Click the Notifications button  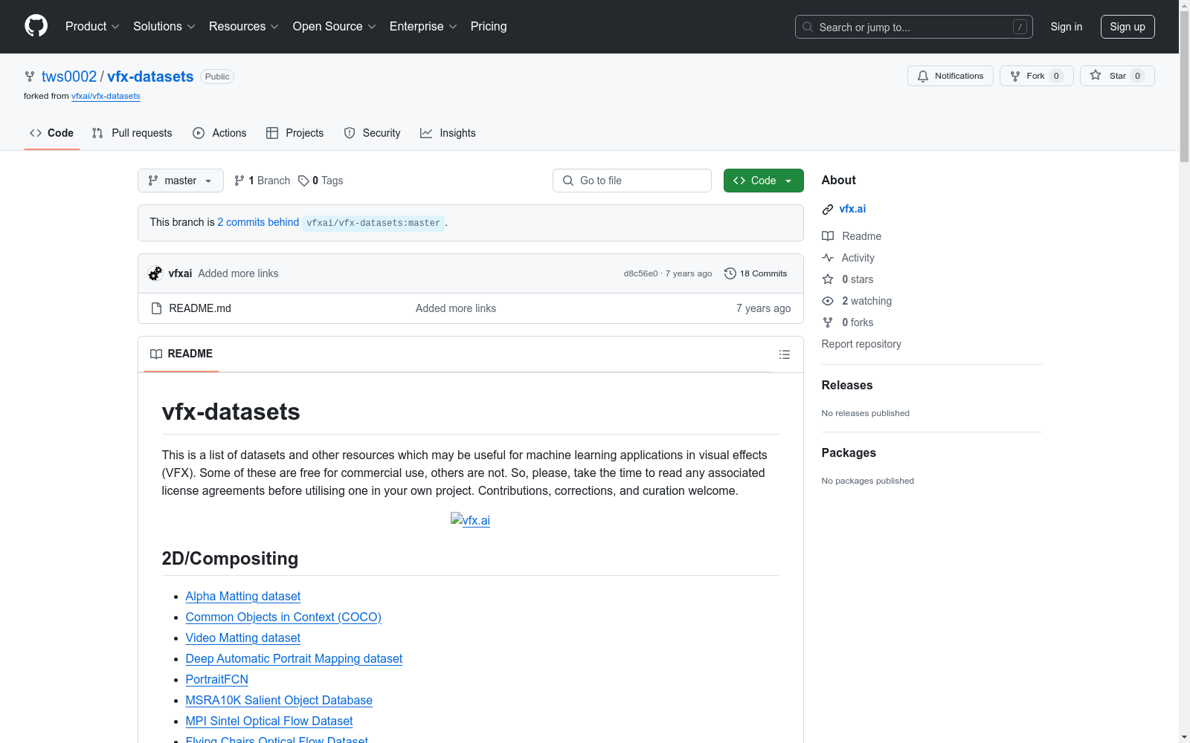951,76
